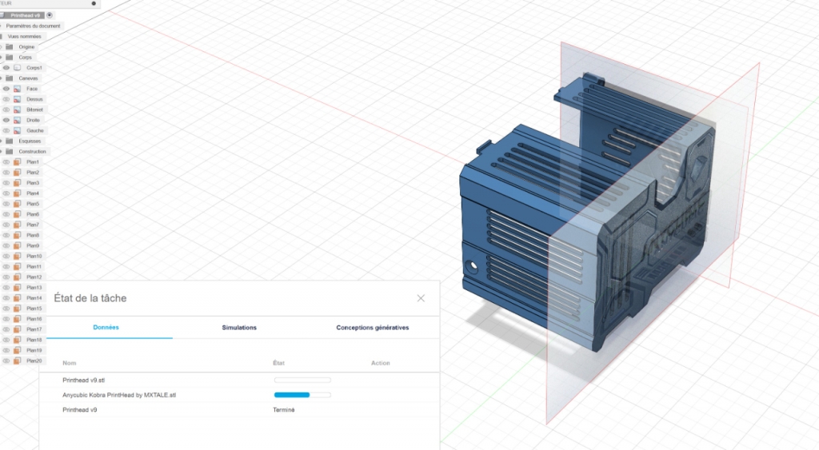This screenshot has width=819, height=450.
Task: Click the Droite canvas image icon
Action: (x=18, y=120)
